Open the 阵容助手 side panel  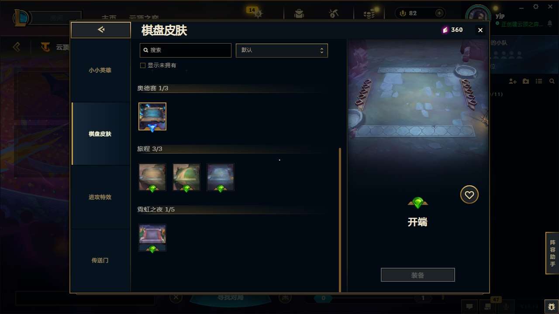click(x=552, y=253)
